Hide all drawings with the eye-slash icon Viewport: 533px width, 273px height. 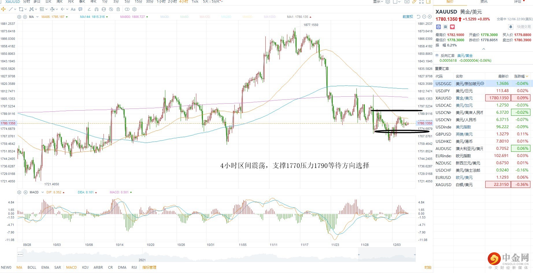(x=111, y=9)
